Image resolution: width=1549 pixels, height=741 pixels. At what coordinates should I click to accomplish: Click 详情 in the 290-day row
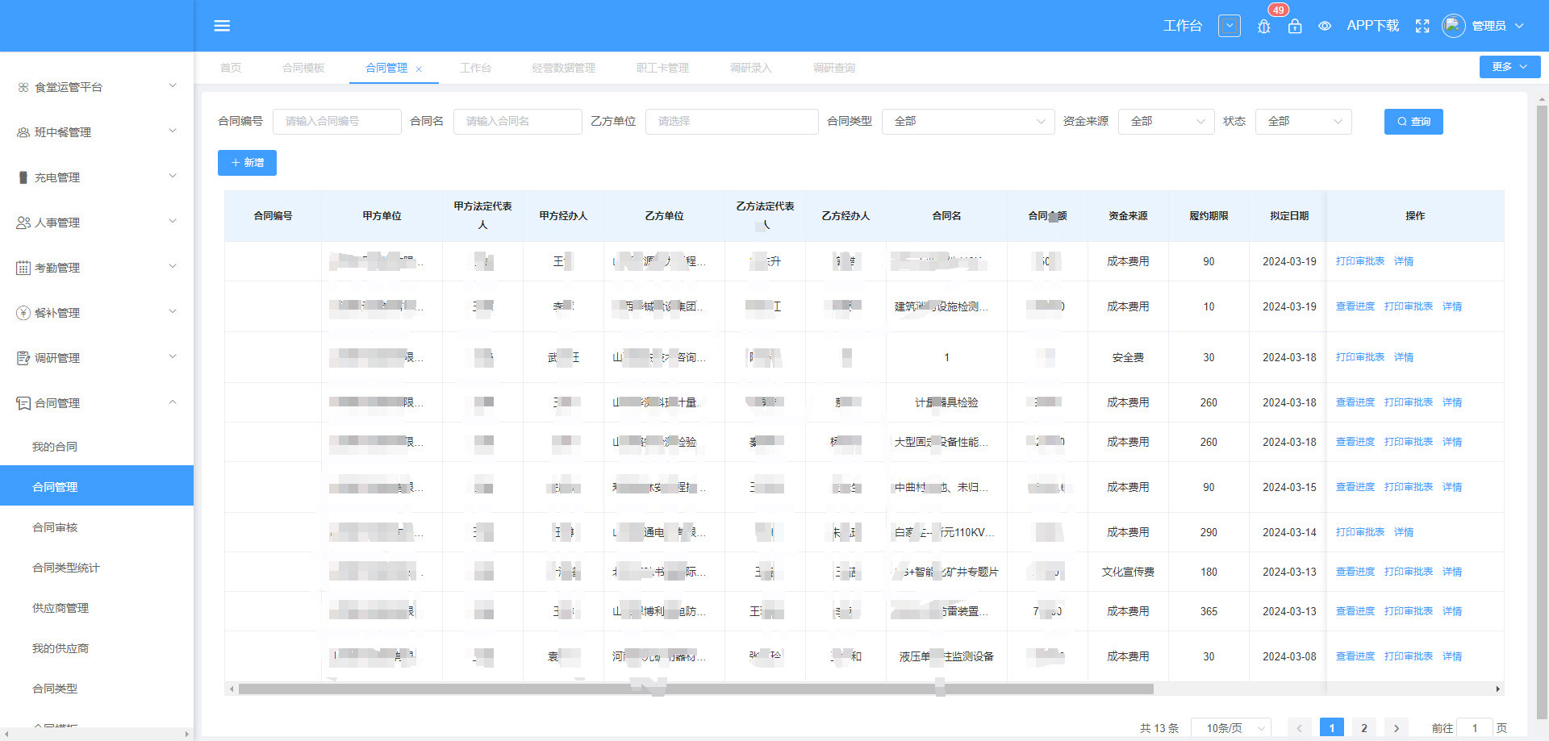[x=1404, y=532]
